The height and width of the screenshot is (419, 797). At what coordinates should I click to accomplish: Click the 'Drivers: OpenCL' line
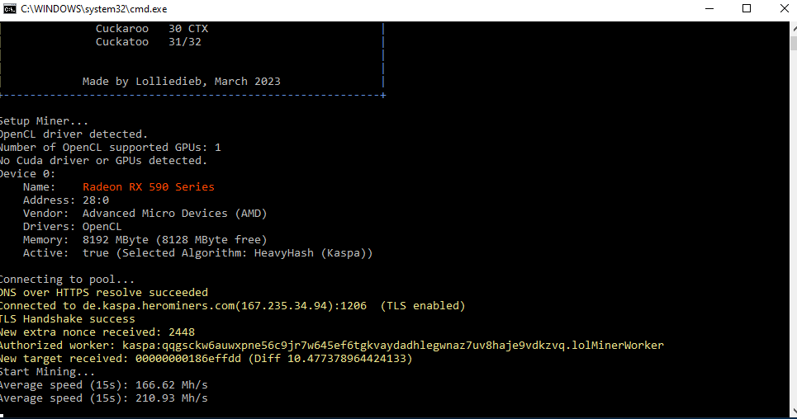coord(72,227)
